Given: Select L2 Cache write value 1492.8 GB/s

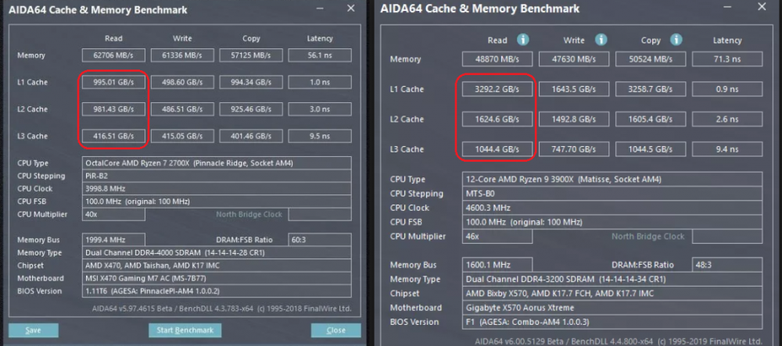Looking at the screenshot, I should pos(574,119).
